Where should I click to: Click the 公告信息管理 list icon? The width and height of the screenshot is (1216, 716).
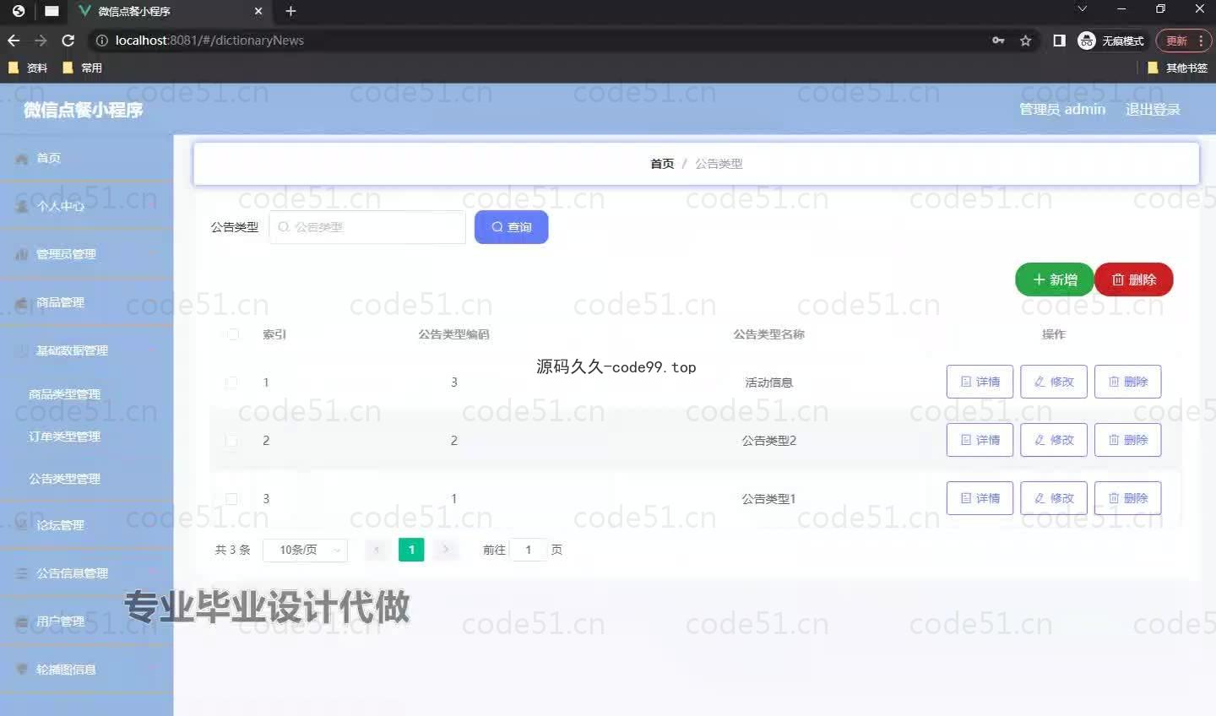22,573
